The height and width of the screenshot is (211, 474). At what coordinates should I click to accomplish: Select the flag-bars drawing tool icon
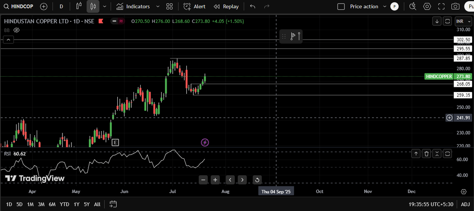pos(293,36)
